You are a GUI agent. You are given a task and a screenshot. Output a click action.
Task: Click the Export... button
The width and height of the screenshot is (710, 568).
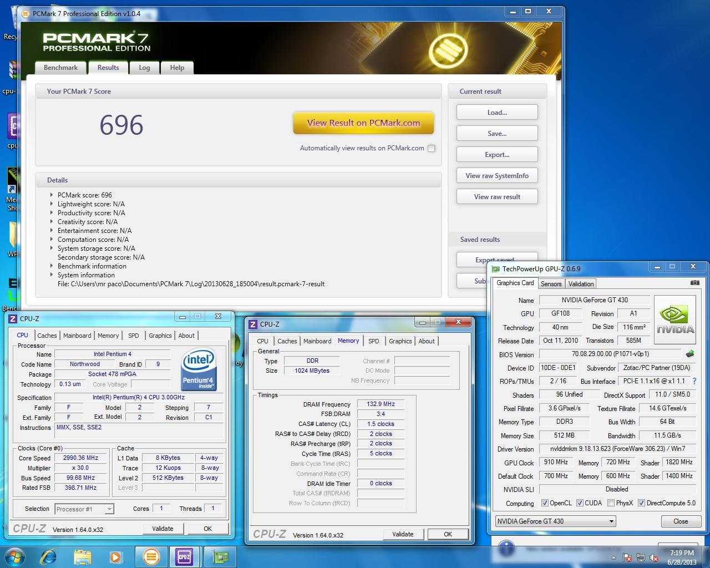point(497,154)
